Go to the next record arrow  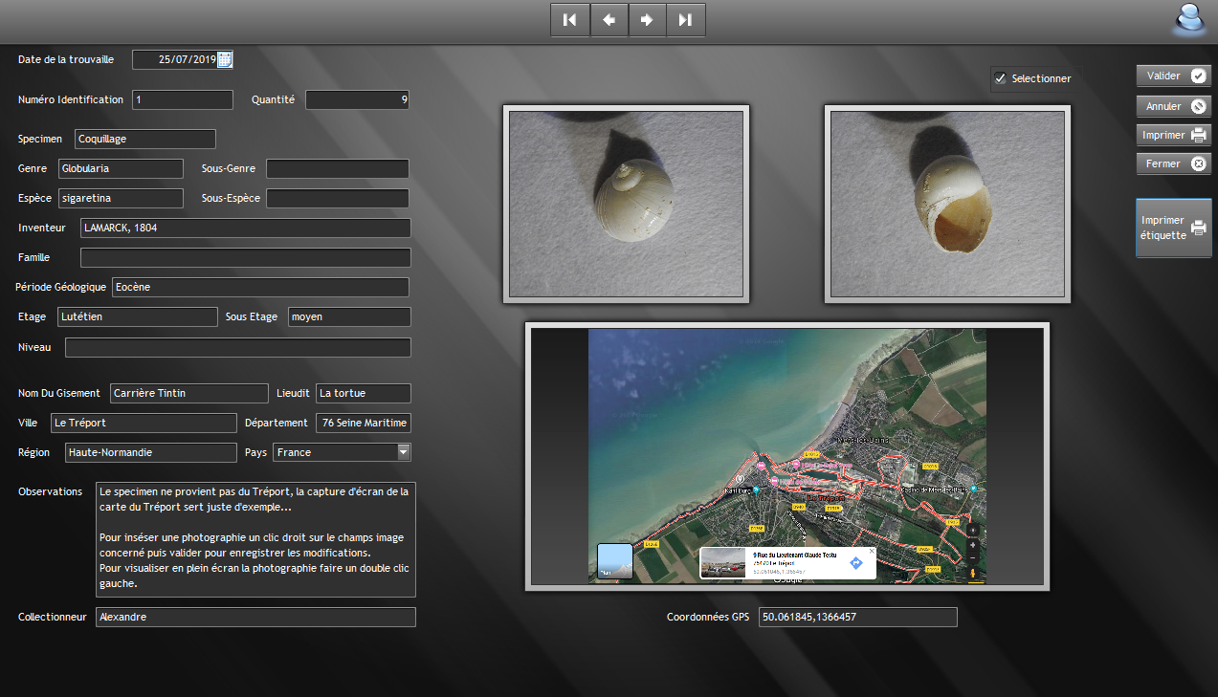648,20
